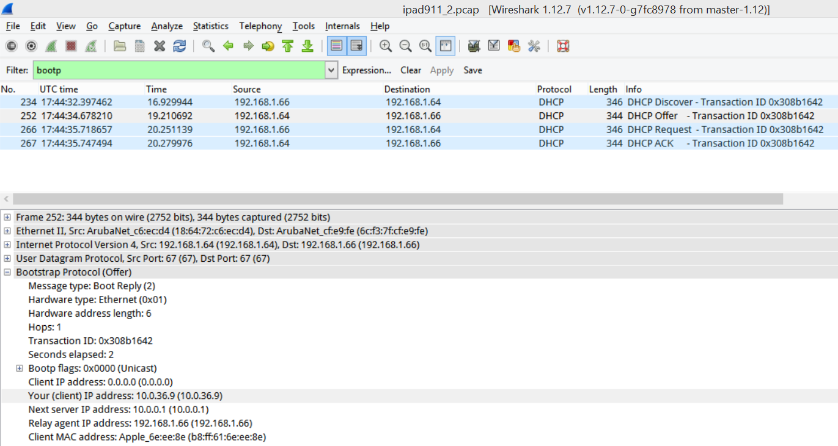
Task: Find a packet with magnifier icon
Action: pos(208,46)
